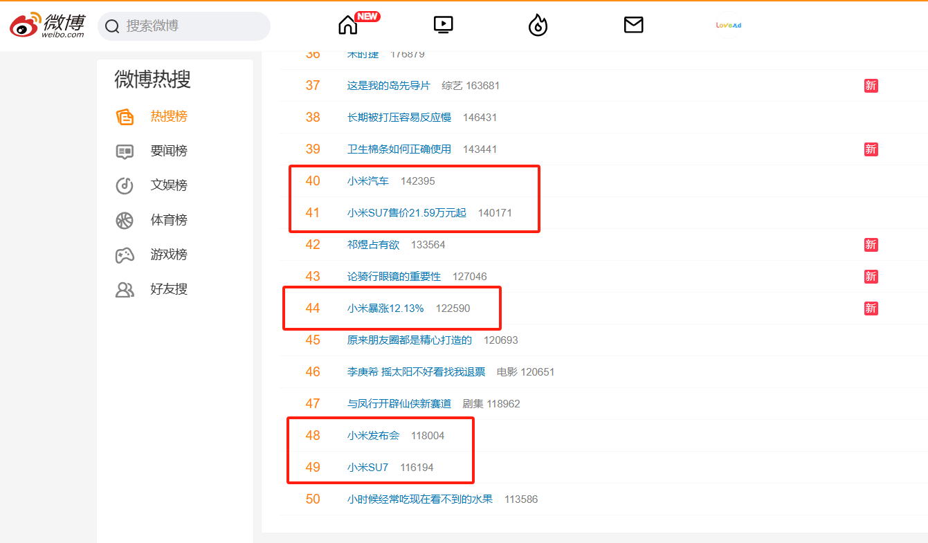Click the 体育榜 basketball icon
This screenshot has height=543, width=928.
[125, 220]
